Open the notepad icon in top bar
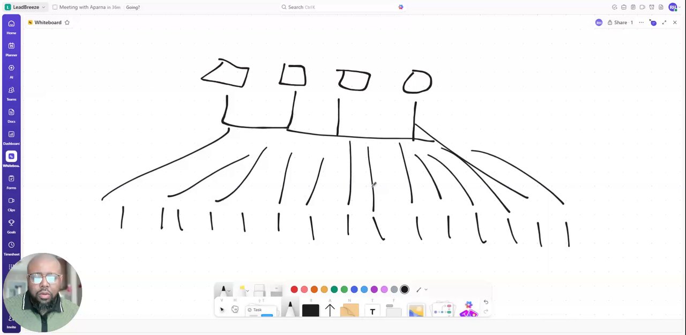This screenshot has height=335, width=686. click(x=633, y=7)
